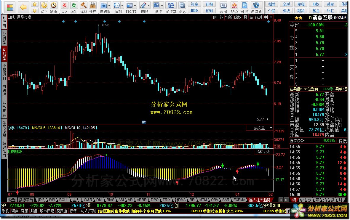Viewport: 350px width, 220px height.
Task: Click the skip-to-end arrow above chart
Action: coord(266,17)
